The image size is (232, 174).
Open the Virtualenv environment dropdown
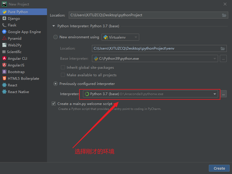[x=120, y=37]
